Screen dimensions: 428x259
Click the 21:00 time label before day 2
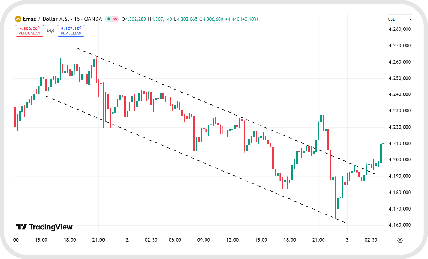click(x=98, y=240)
